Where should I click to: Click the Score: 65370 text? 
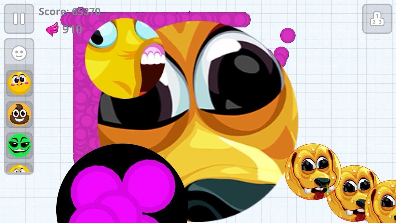[x=70, y=12]
